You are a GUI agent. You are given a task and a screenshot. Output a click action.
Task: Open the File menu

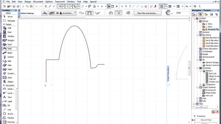tap(8, 2)
